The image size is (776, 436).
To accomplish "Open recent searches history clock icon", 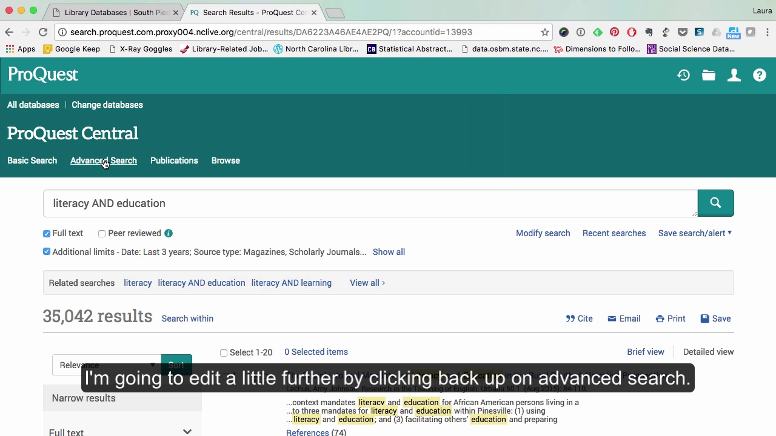I will pos(683,75).
